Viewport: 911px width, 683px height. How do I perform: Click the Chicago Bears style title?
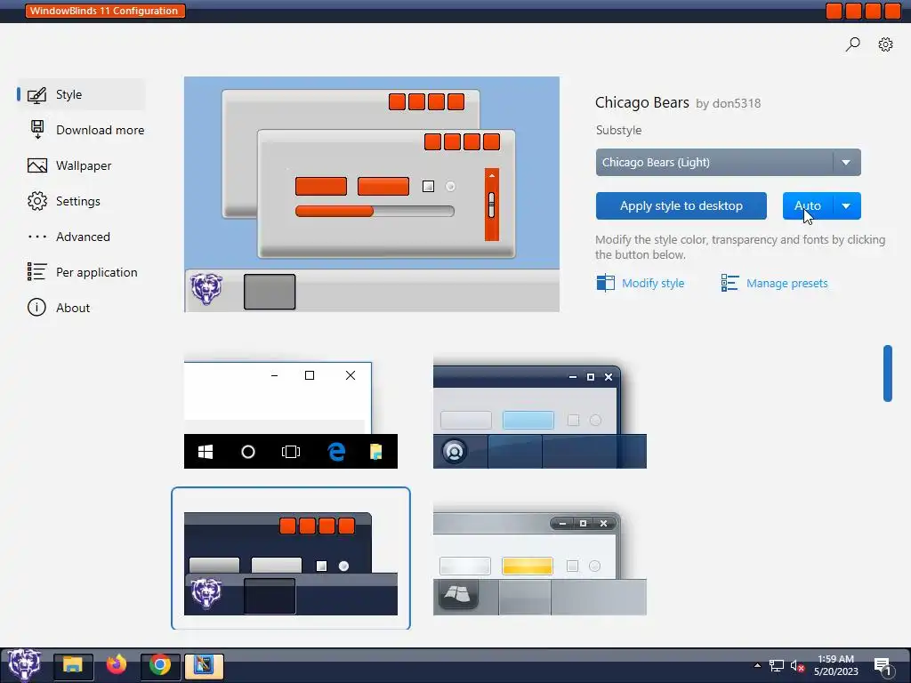pyautogui.click(x=642, y=102)
